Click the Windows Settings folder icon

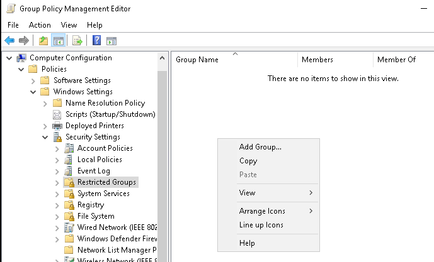click(x=45, y=91)
